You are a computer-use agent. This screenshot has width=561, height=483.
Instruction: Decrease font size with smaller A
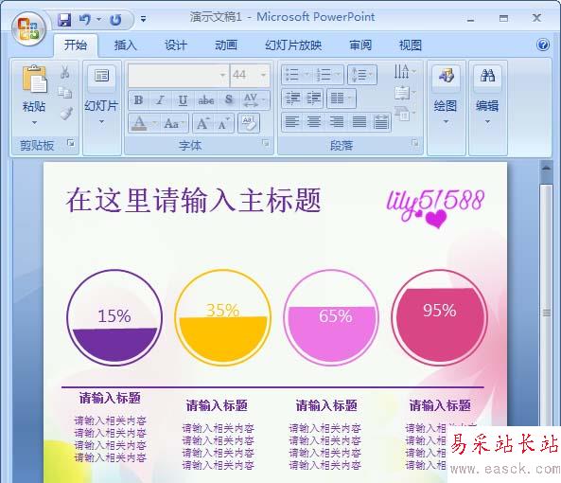click(224, 123)
